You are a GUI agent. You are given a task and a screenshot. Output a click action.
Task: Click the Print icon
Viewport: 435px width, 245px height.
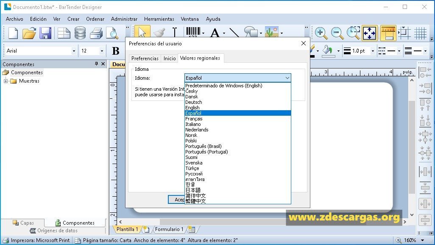click(96, 33)
